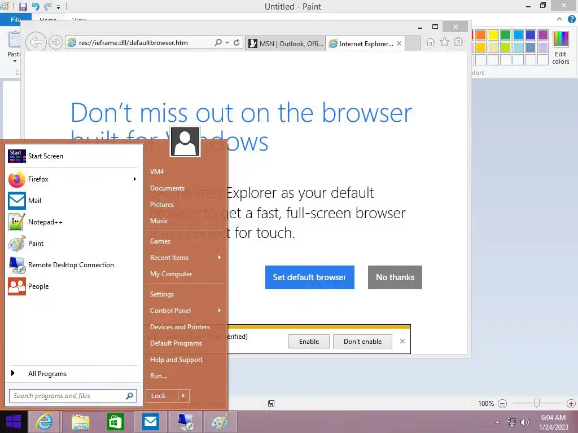578x433 pixels.
Task: Select the orange color swatch in Paint
Action: (x=481, y=35)
